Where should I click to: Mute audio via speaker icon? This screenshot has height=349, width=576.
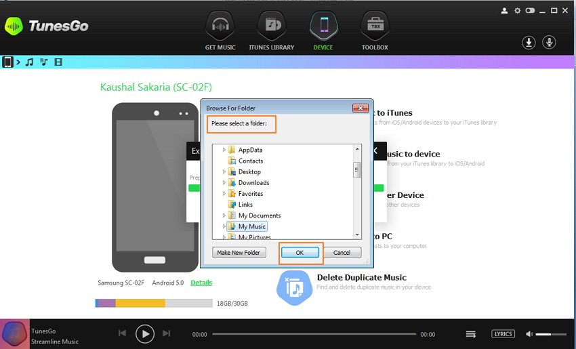tap(529, 334)
